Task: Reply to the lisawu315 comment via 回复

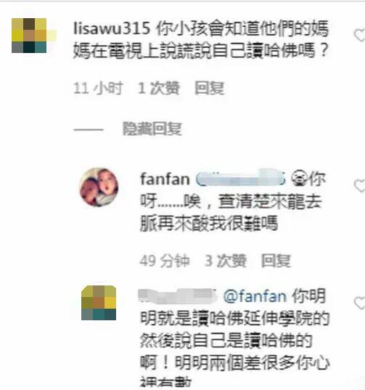Action: click(210, 88)
